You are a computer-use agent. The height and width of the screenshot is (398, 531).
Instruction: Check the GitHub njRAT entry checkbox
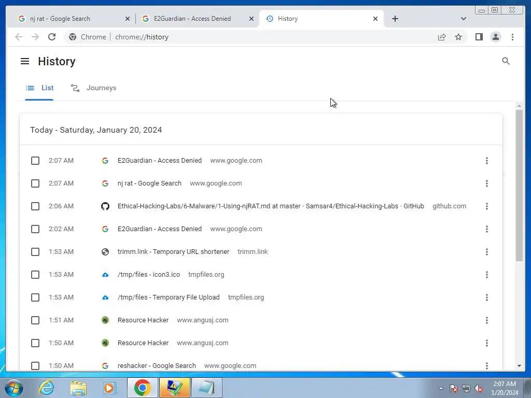pyautogui.click(x=35, y=206)
